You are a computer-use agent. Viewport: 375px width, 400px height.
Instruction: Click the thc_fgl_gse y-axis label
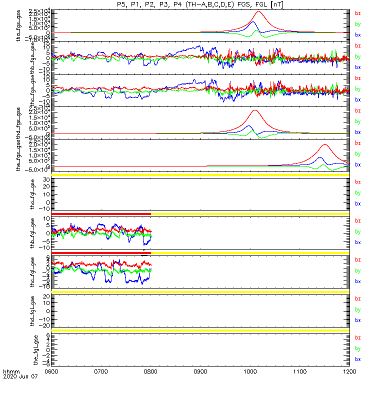(x=32, y=272)
